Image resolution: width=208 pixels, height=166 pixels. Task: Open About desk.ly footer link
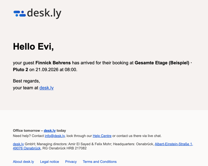coord(23,162)
